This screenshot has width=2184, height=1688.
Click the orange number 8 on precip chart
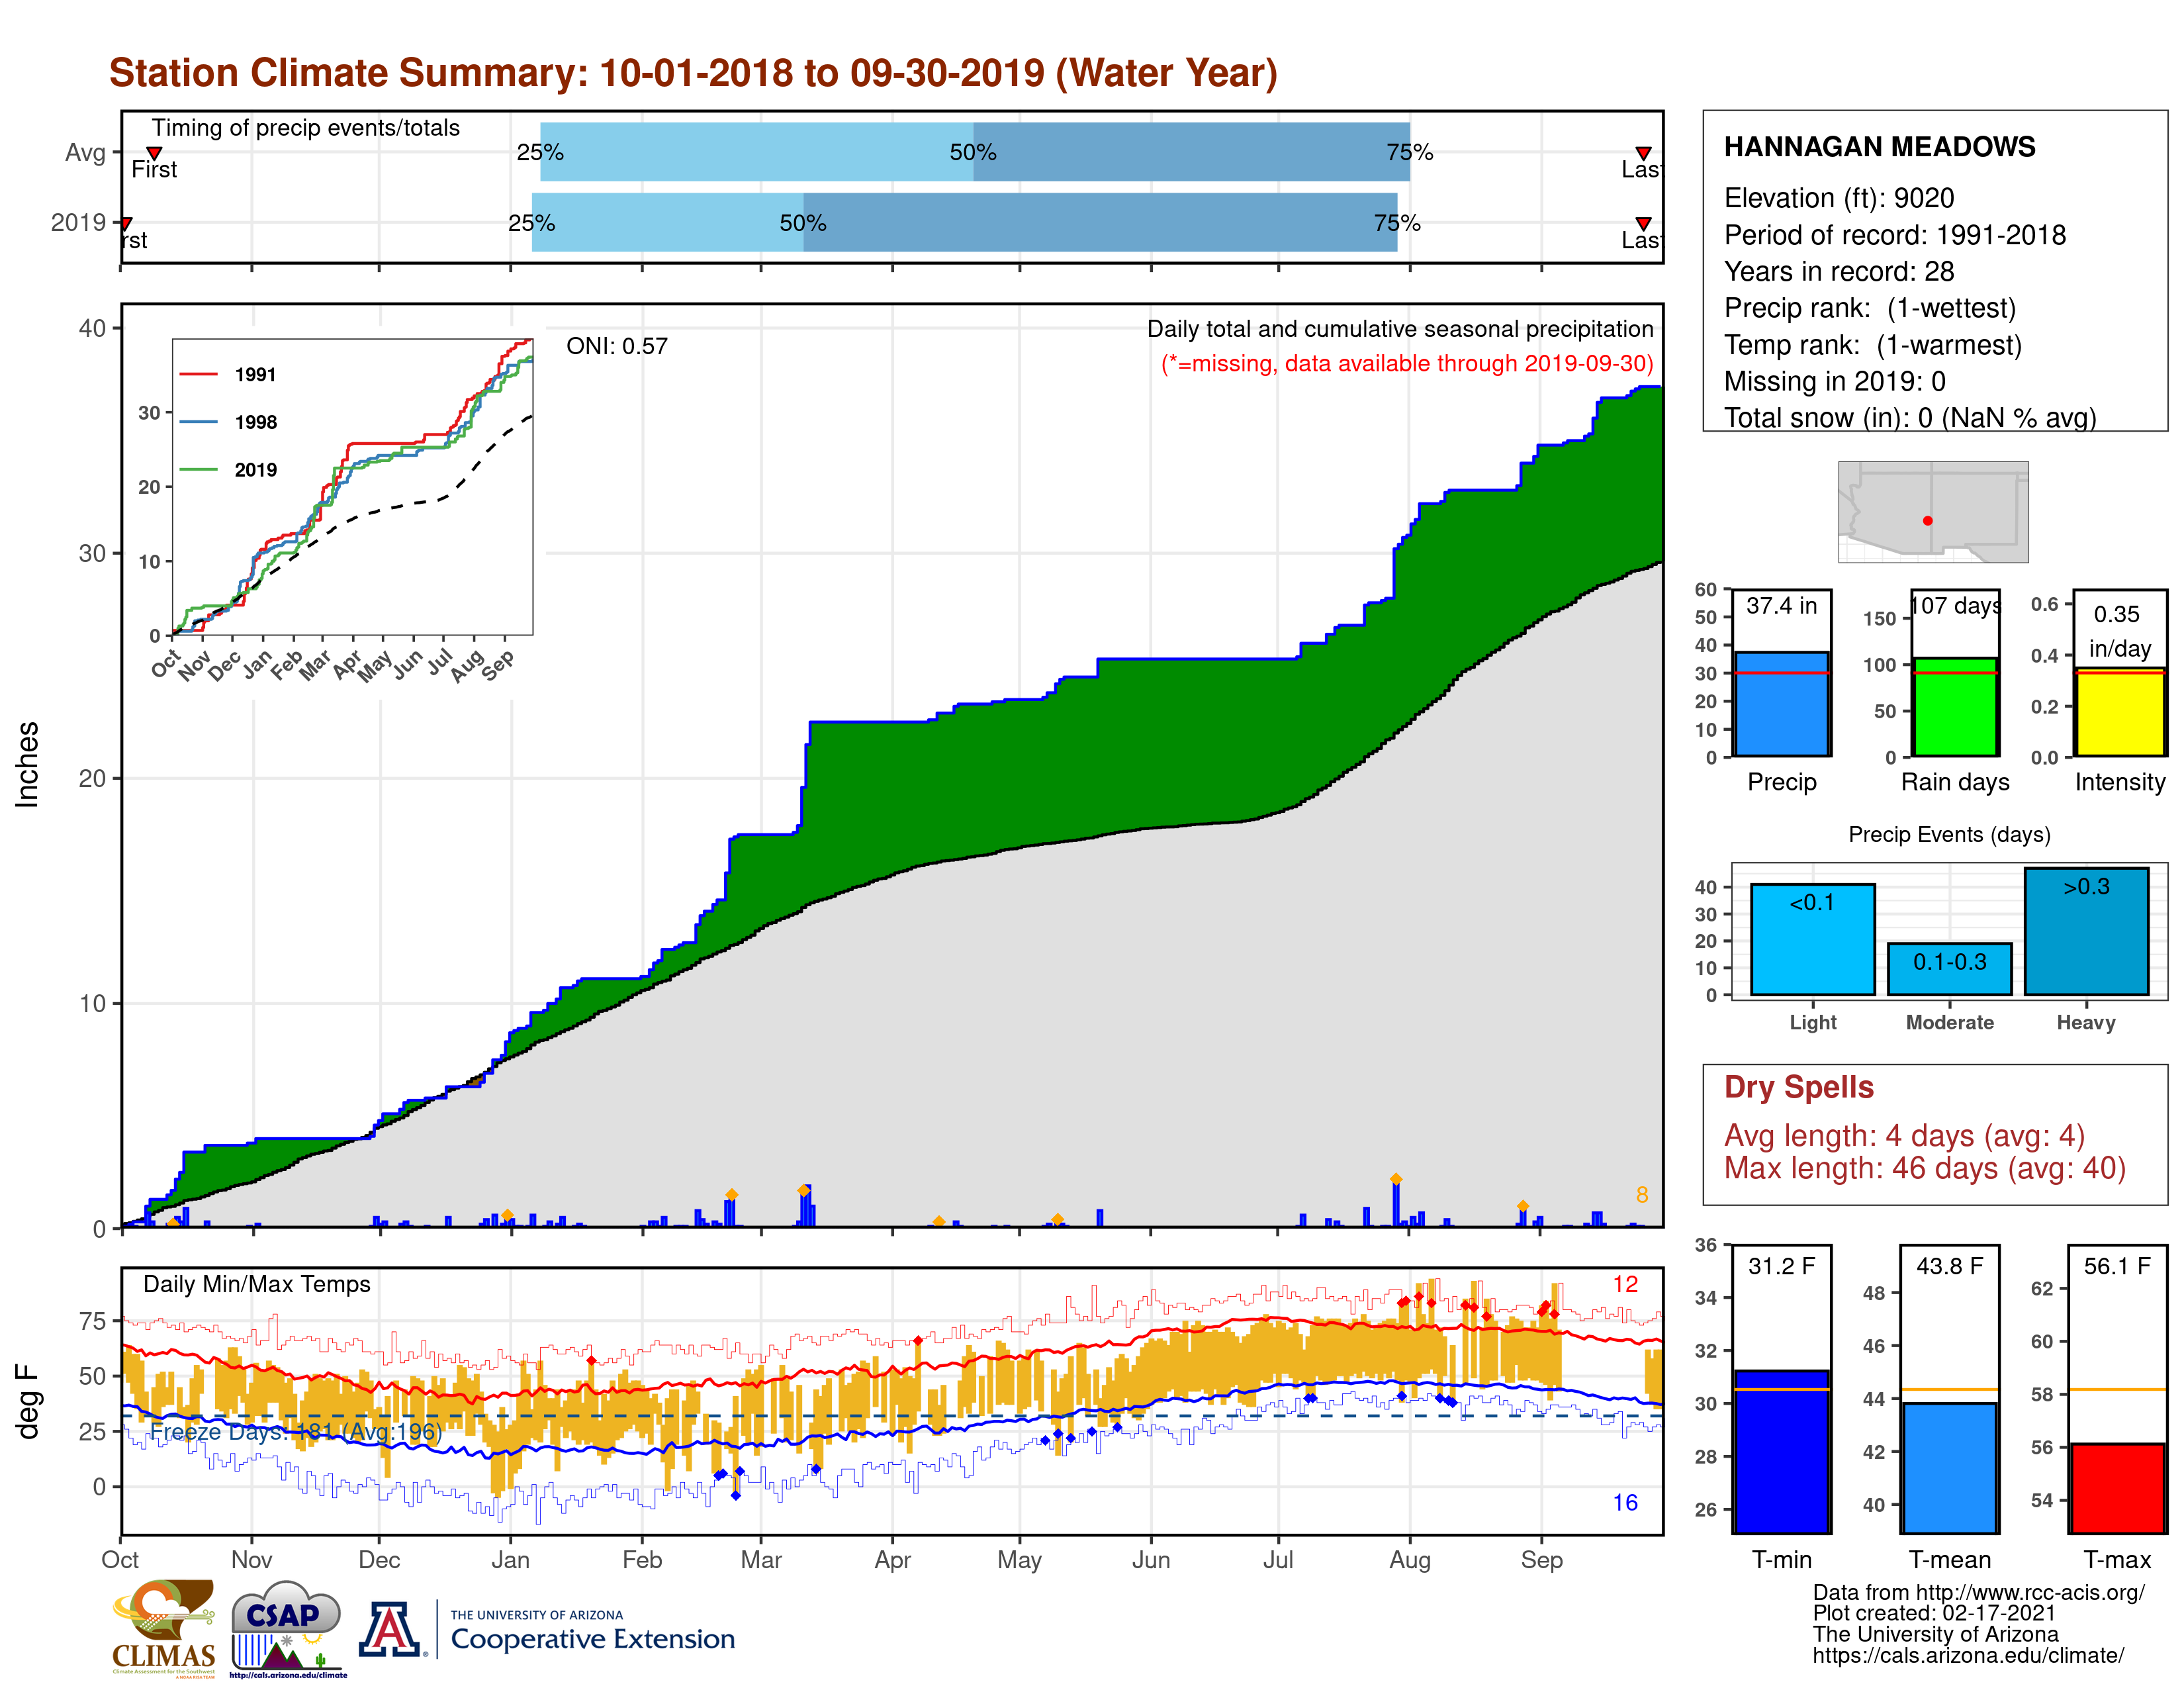coord(1642,1195)
